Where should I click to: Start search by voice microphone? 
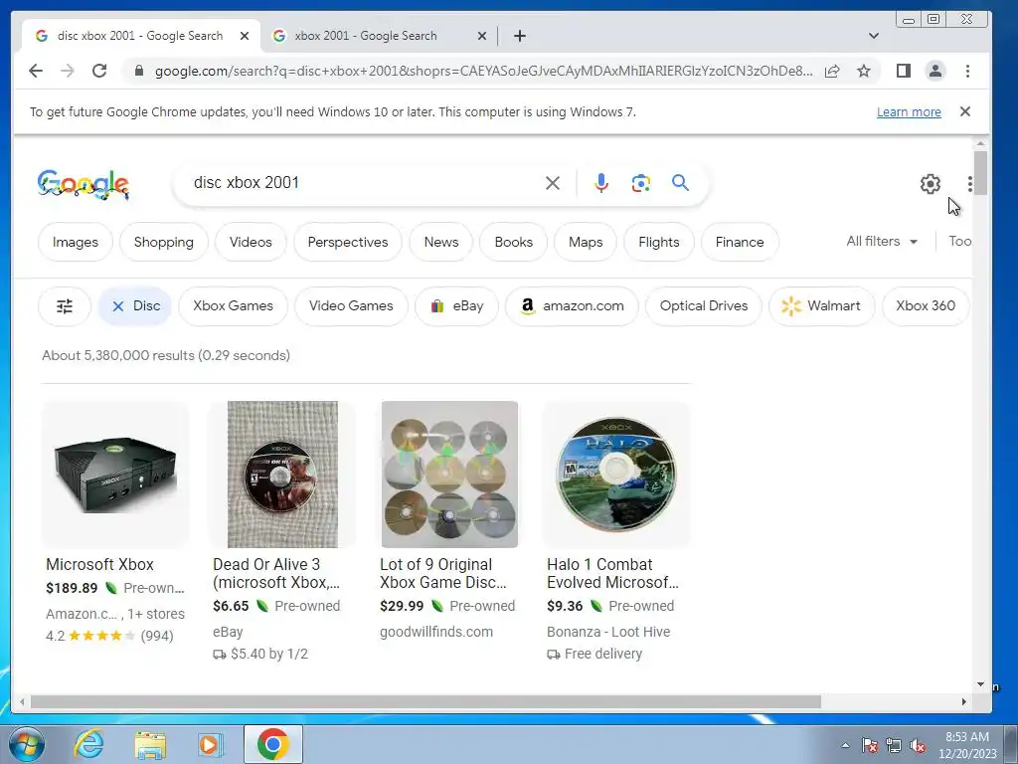pyautogui.click(x=601, y=183)
